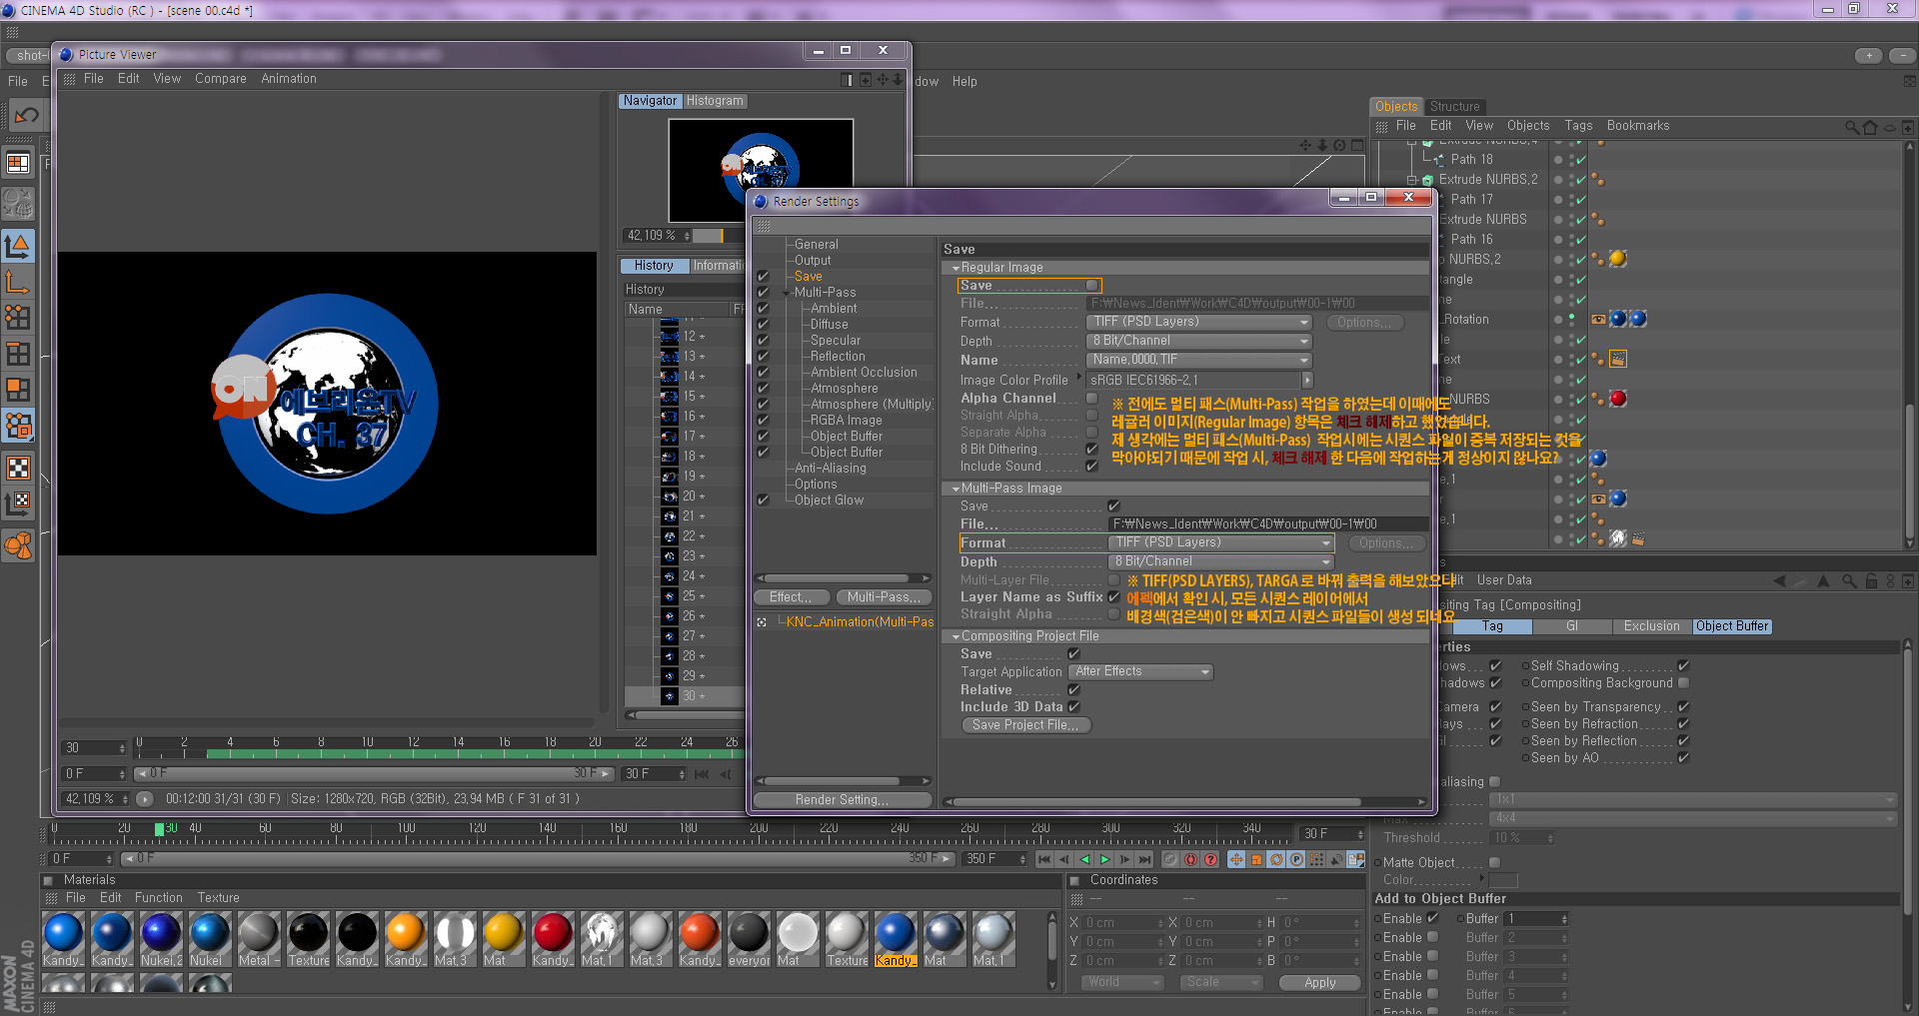This screenshot has width=1919, height=1016.
Task: Open Function menu in Materials manager
Action: pos(159,898)
